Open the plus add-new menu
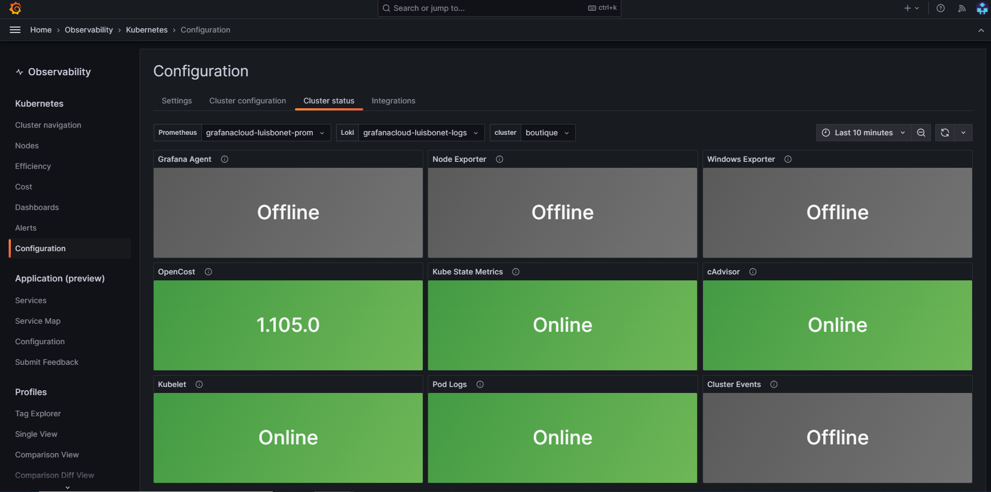Image resolution: width=991 pixels, height=492 pixels. click(911, 8)
